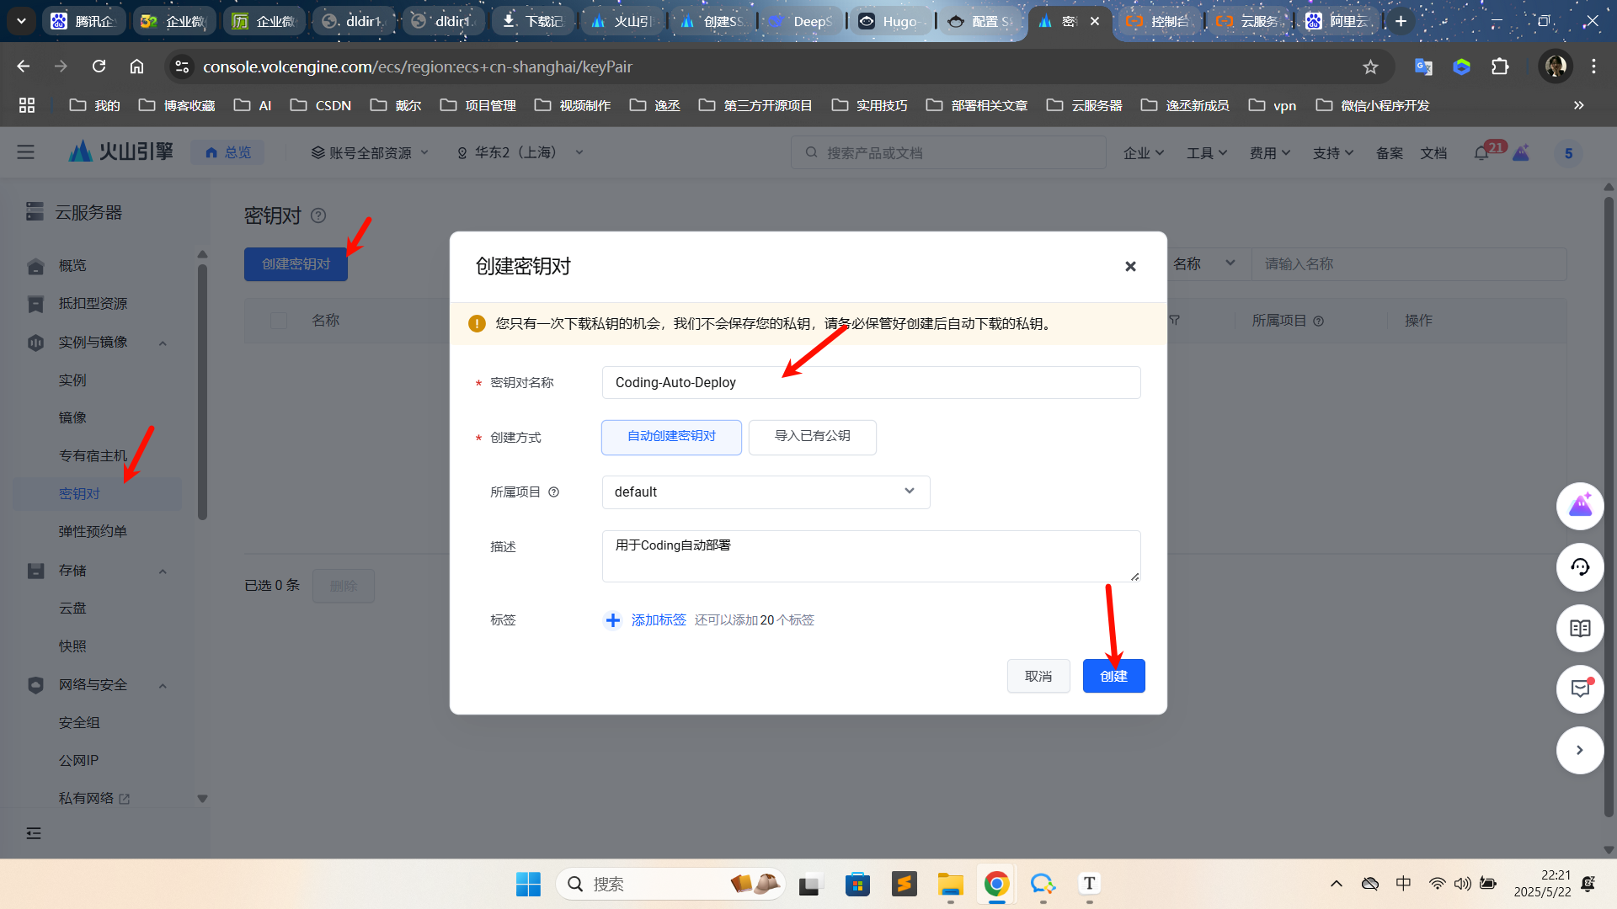Open the 所属项目 default dropdown
This screenshot has width=1617, height=909.
766,492
